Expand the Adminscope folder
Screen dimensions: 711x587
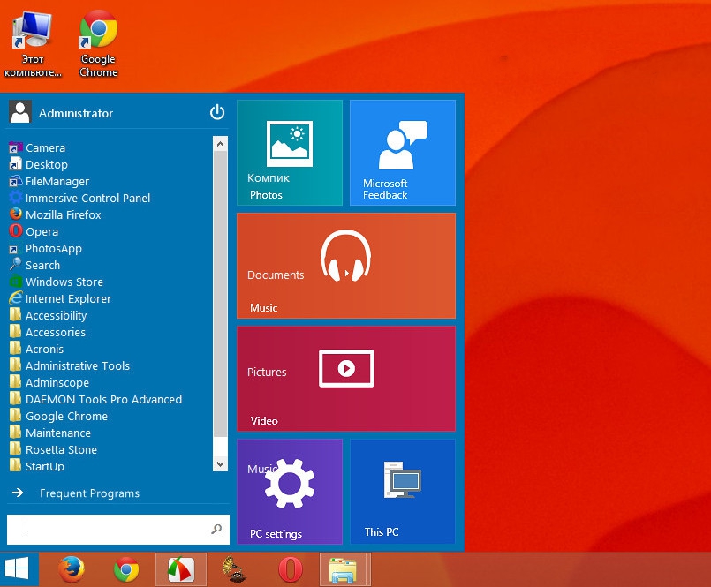(49, 382)
